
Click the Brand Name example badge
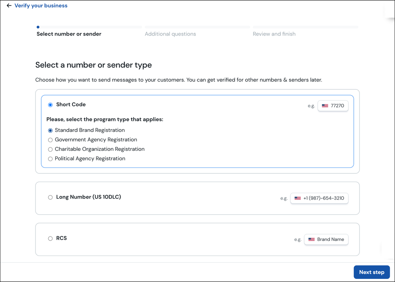point(326,239)
